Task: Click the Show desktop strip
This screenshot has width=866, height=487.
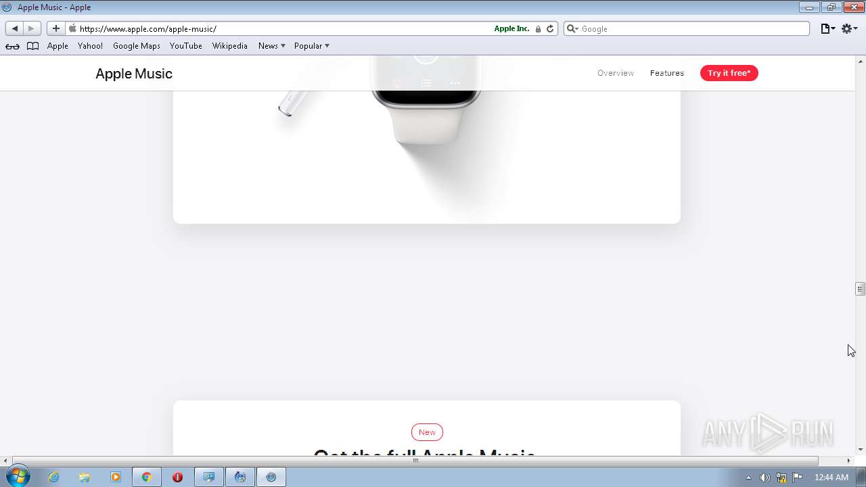Action: pos(861,478)
